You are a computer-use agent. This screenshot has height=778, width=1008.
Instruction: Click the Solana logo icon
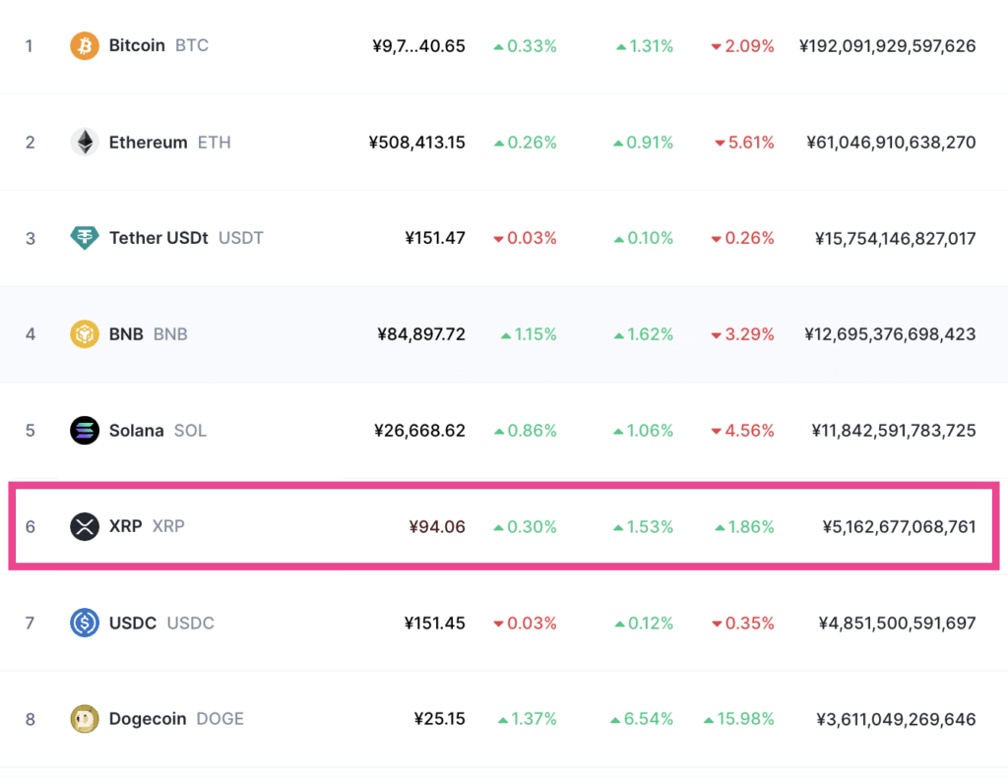[x=85, y=431]
